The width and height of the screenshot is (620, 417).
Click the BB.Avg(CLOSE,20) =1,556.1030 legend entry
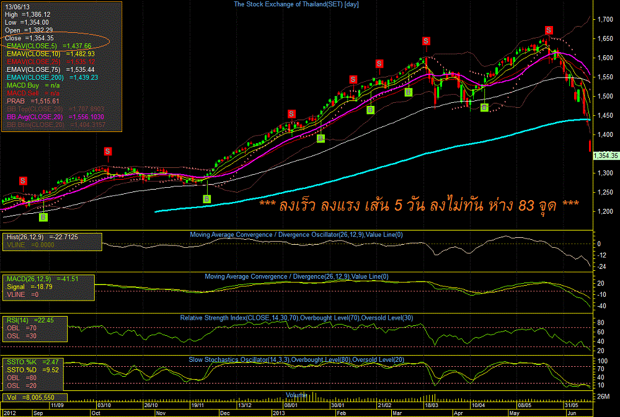pyautogui.click(x=55, y=117)
